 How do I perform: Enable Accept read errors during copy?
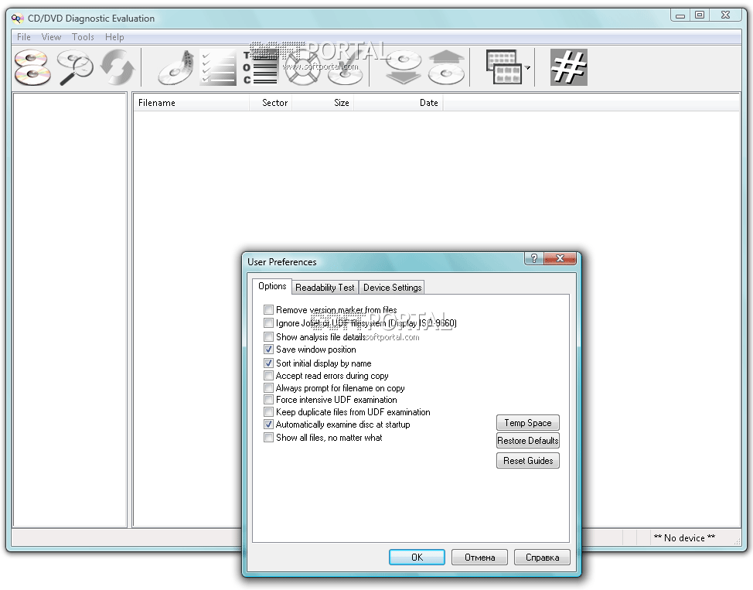(269, 376)
